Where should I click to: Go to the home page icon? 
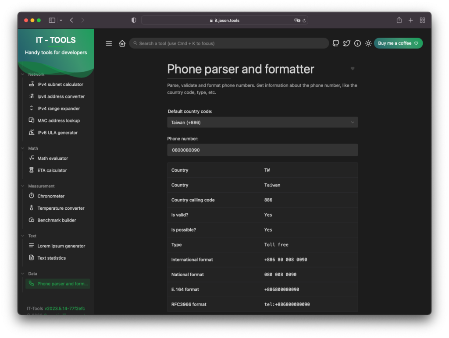click(122, 43)
